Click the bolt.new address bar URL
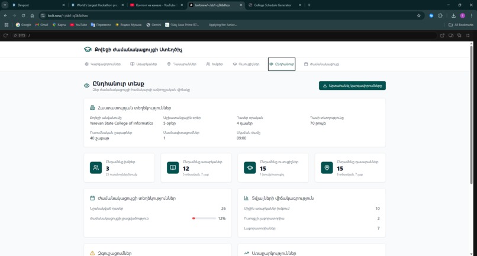Screen dimensions: 477x256 tap(68, 15)
